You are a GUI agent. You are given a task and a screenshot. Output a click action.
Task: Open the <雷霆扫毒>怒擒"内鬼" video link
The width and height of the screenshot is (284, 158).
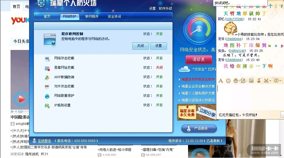pyautogui.click(x=158, y=149)
